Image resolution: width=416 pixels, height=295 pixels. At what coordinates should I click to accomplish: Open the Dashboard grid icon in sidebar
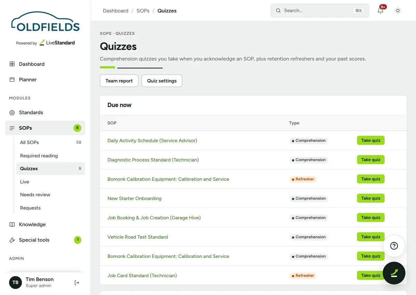click(x=12, y=64)
